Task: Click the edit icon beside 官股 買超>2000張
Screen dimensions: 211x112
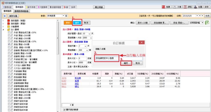Action: [12, 95]
